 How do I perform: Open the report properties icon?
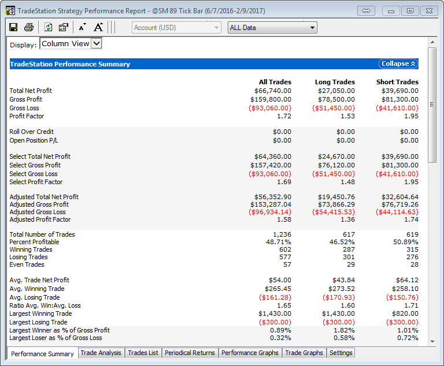[x=64, y=27]
